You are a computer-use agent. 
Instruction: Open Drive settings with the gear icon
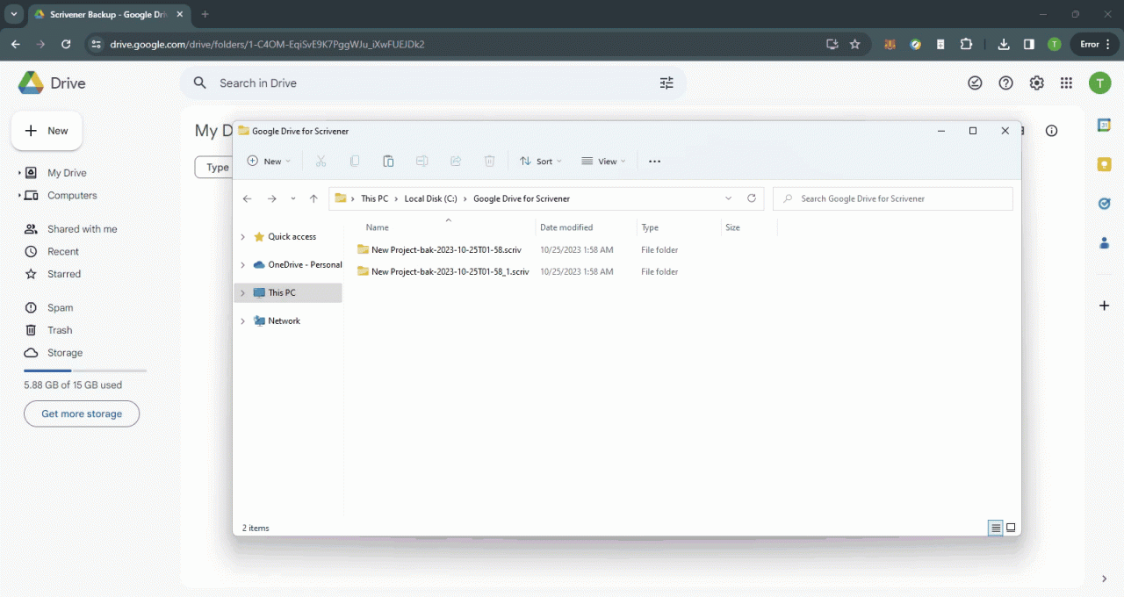point(1036,83)
